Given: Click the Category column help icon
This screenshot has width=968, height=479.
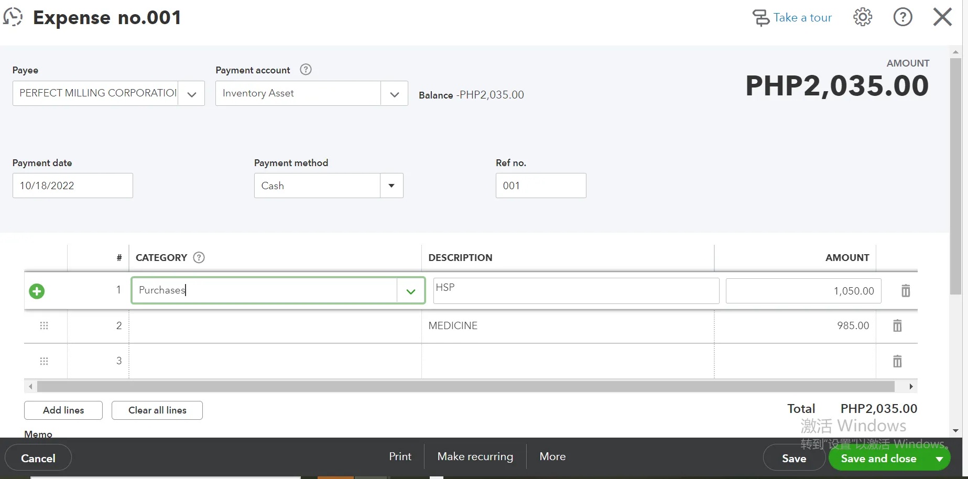Looking at the screenshot, I should tap(199, 257).
